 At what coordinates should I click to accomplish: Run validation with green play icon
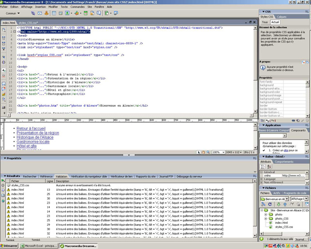pyautogui.click(x=3, y=181)
